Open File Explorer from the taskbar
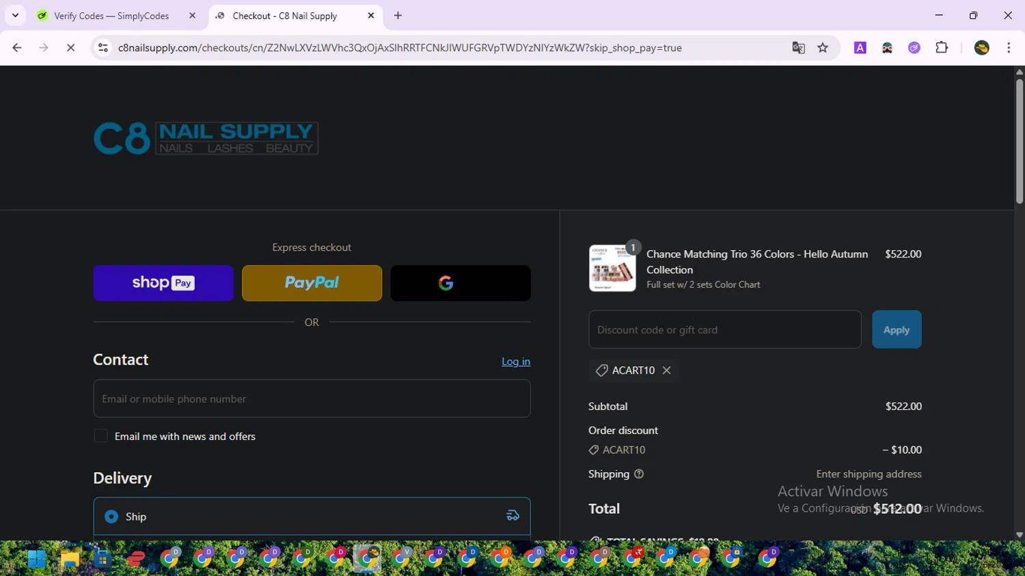Image resolution: width=1025 pixels, height=576 pixels. [70, 559]
